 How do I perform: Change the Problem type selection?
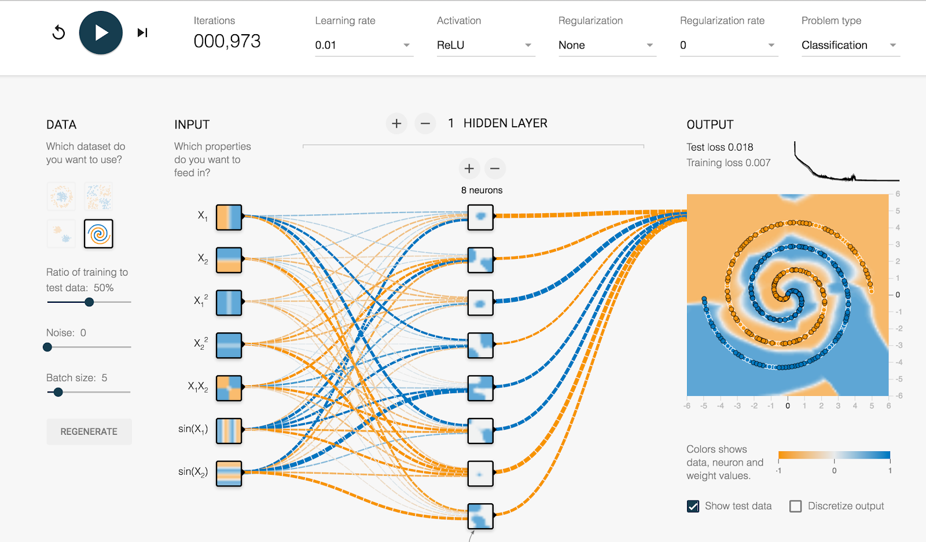click(x=848, y=45)
